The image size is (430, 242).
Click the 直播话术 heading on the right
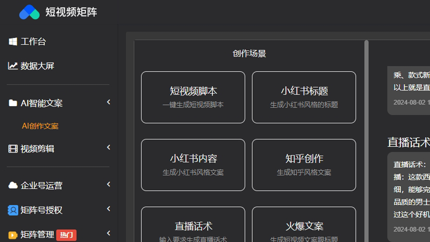coord(408,143)
